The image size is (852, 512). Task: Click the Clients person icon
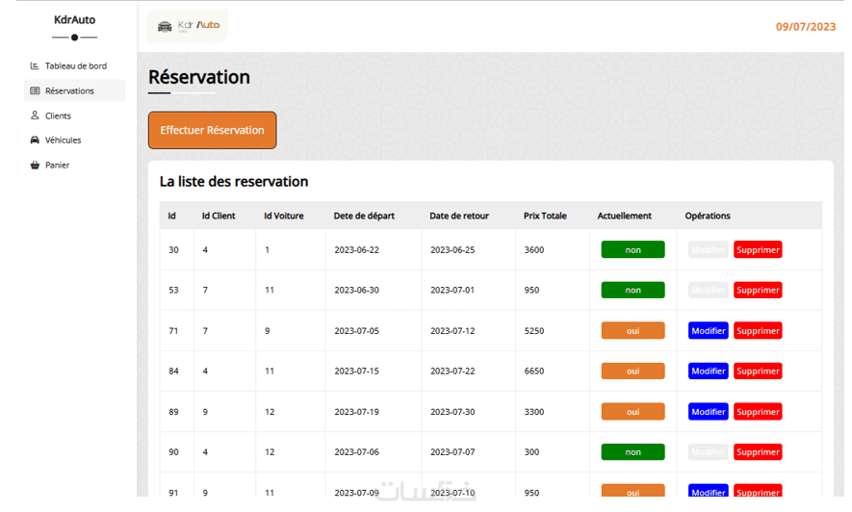(x=35, y=115)
